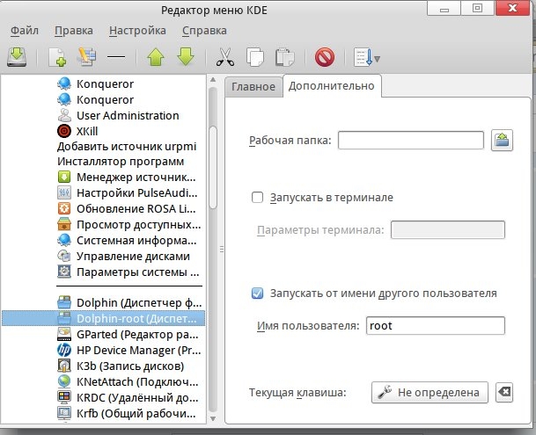Click the Cut scissors icon
The height and width of the screenshot is (435, 536).
(x=225, y=56)
